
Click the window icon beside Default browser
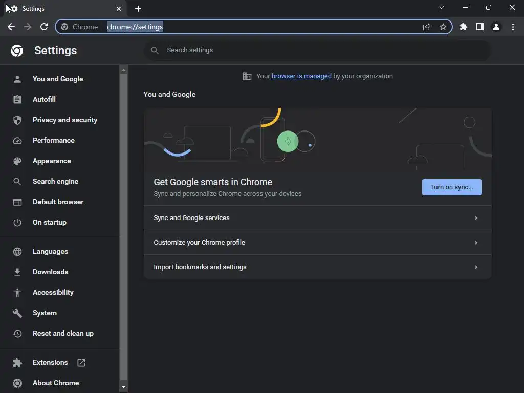(x=17, y=202)
